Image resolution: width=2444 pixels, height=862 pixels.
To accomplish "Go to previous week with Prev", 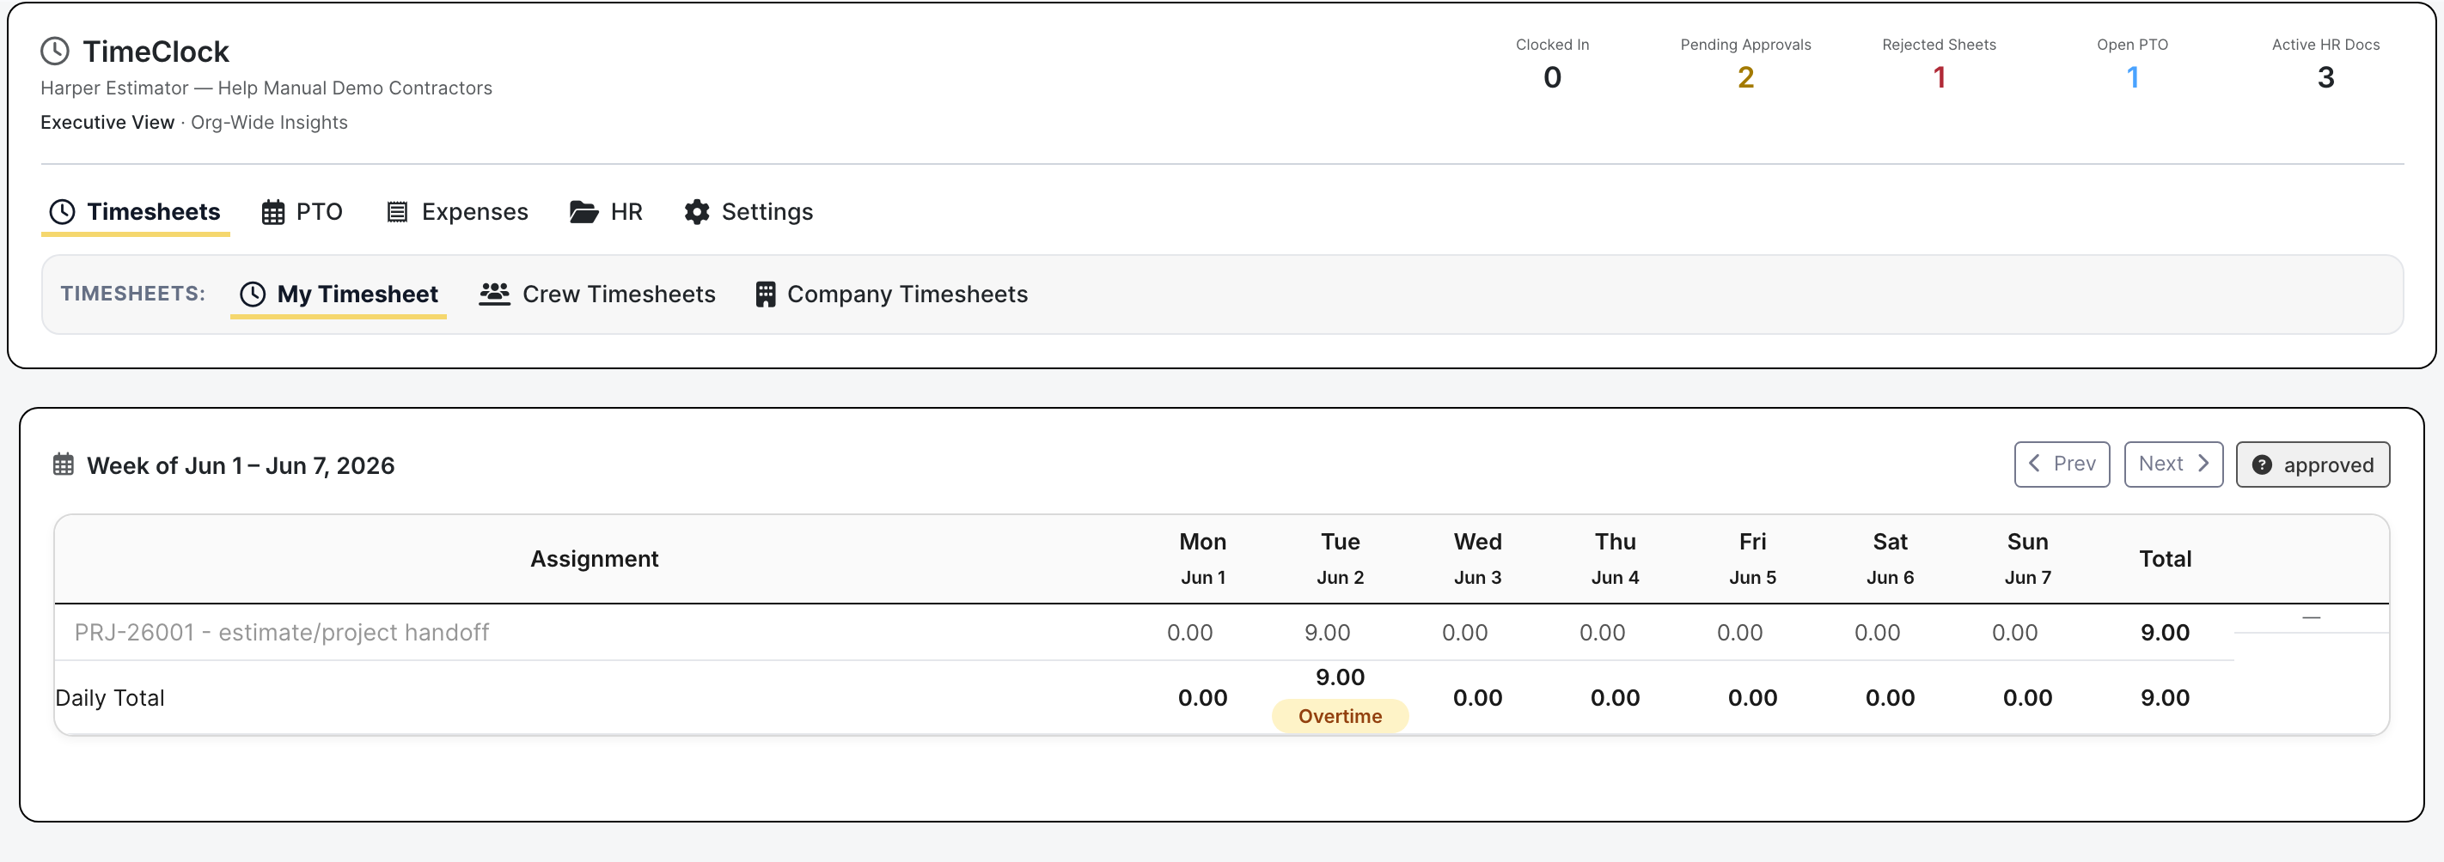I will pyautogui.click(x=2062, y=464).
